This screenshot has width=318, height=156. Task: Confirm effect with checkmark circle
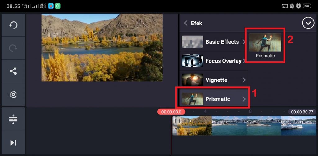[x=308, y=23]
